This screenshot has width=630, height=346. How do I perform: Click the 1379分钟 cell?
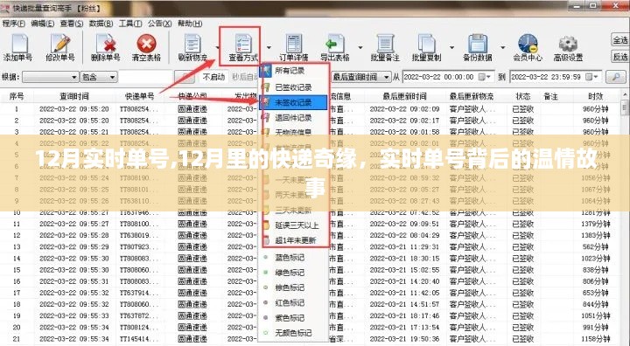(596, 224)
